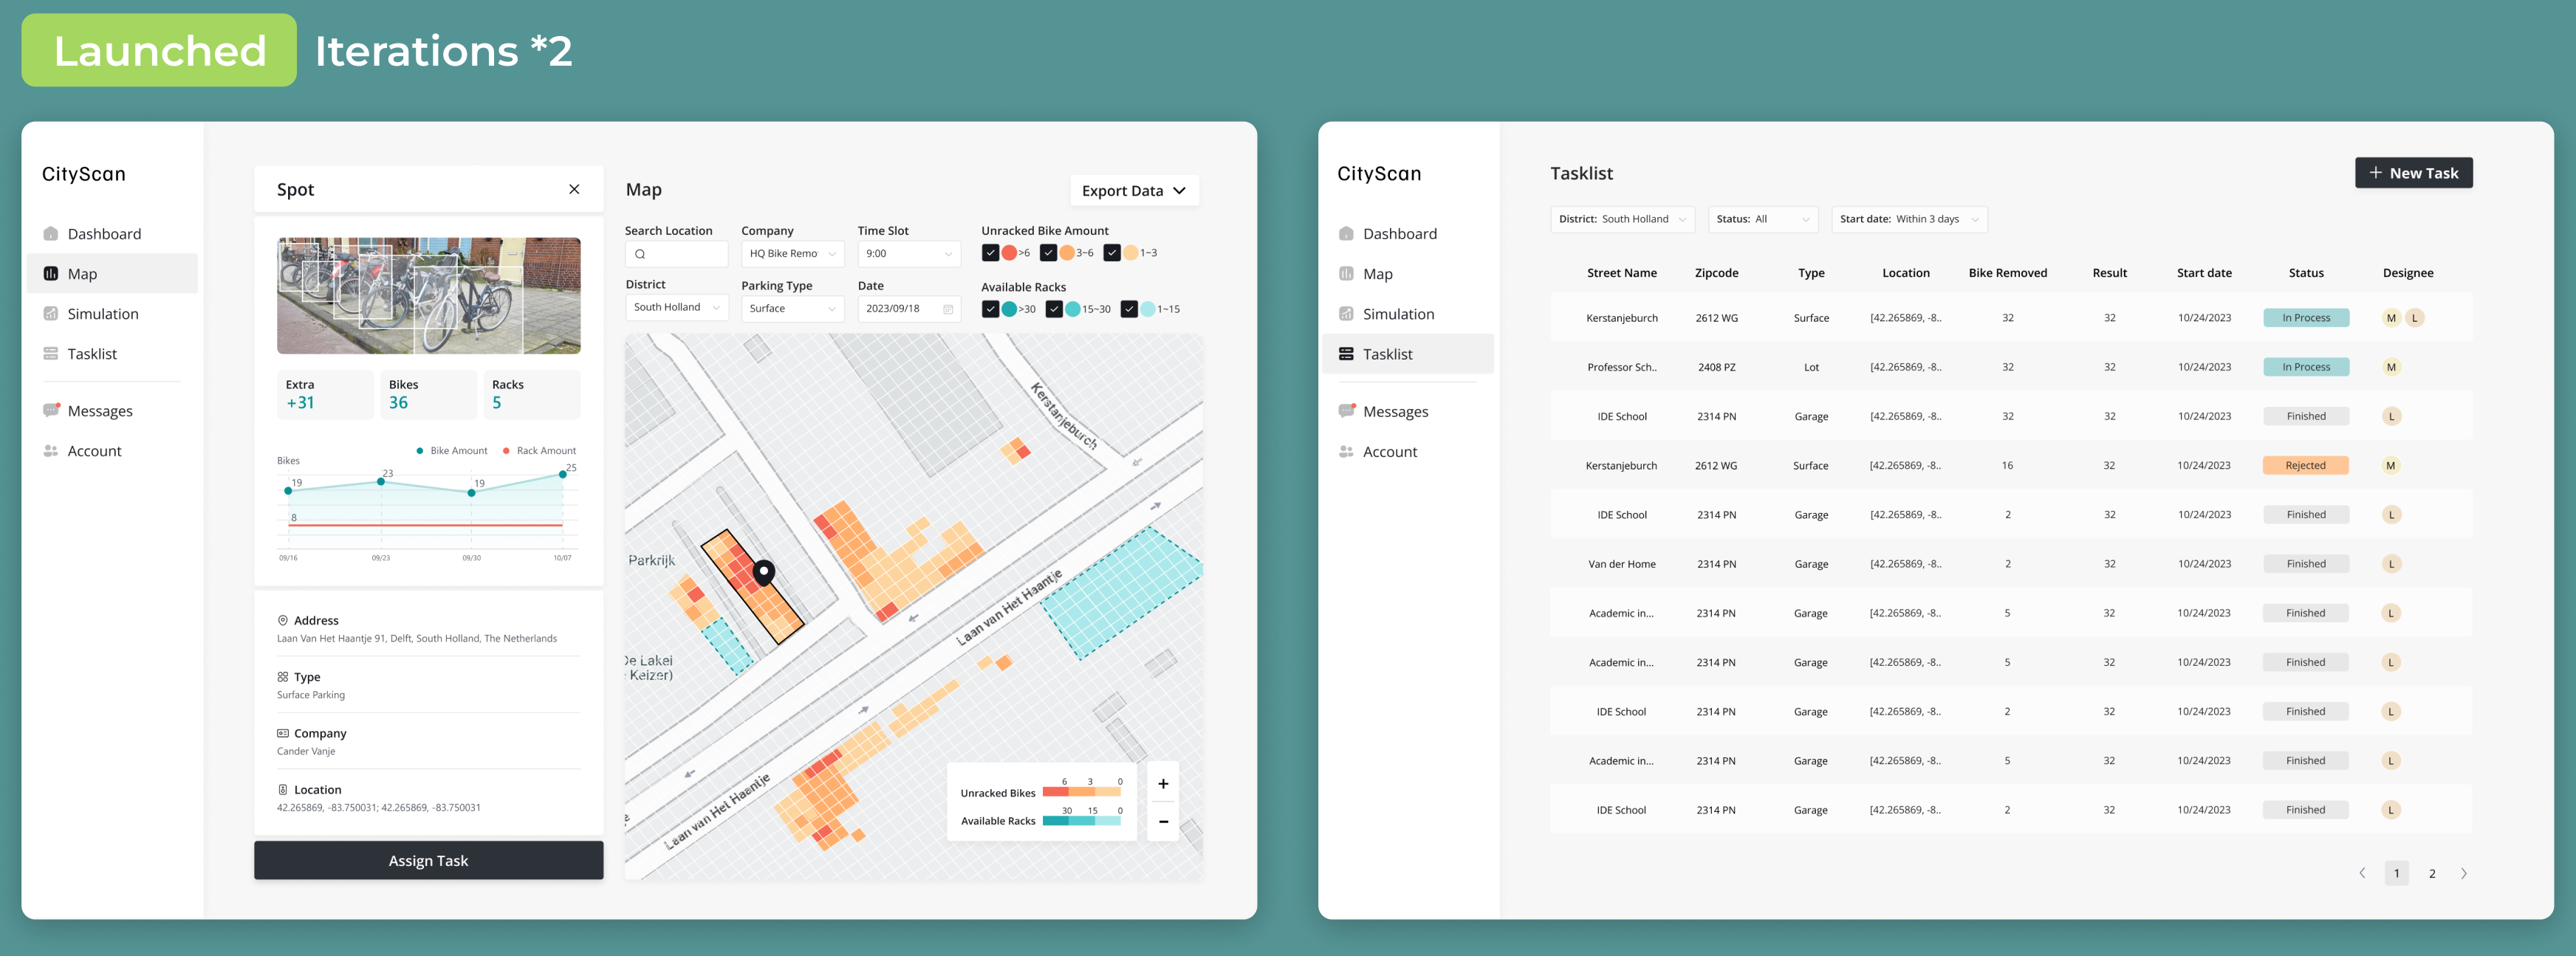Toggle the Available Racks 15~30 checkbox
The width and height of the screenshot is (2576, 956).
[x=1054, y=309]
